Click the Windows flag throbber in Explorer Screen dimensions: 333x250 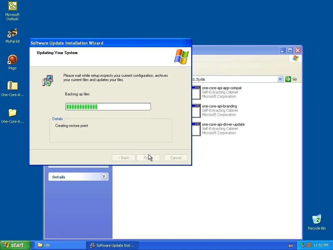coord(295,58)
